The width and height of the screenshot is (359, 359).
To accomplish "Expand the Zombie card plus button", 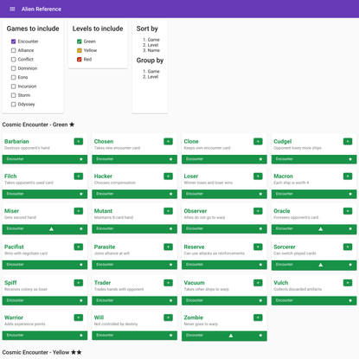I will coord(258,317).
